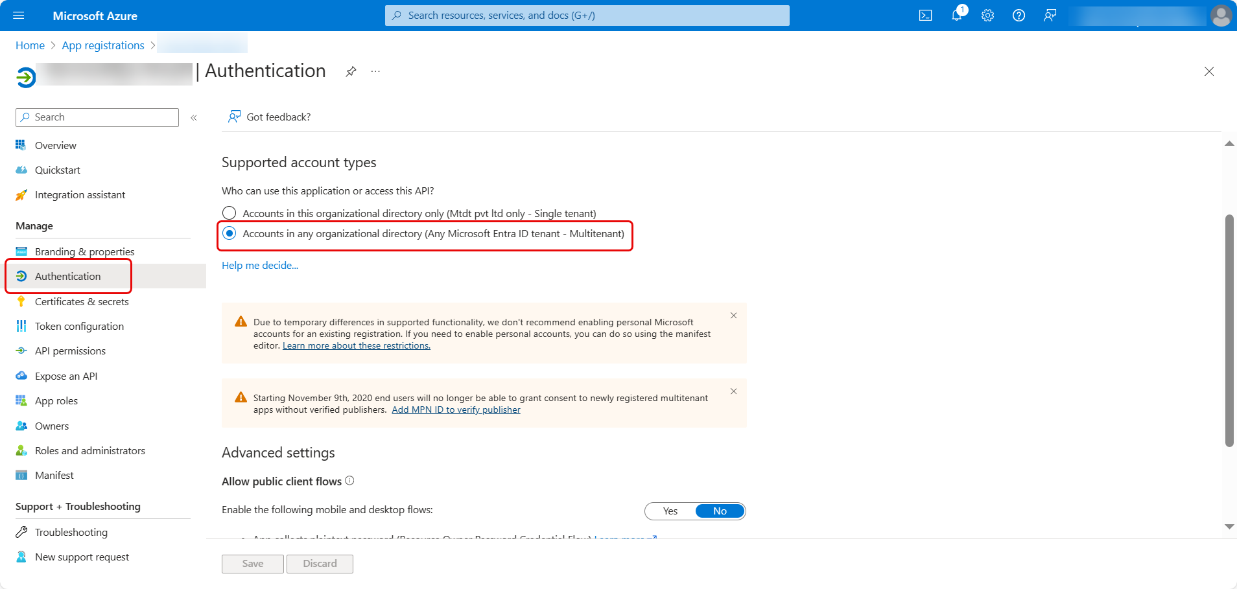Set public client flows toggle to Yes
1237x589 pixels.
(670, 511)
